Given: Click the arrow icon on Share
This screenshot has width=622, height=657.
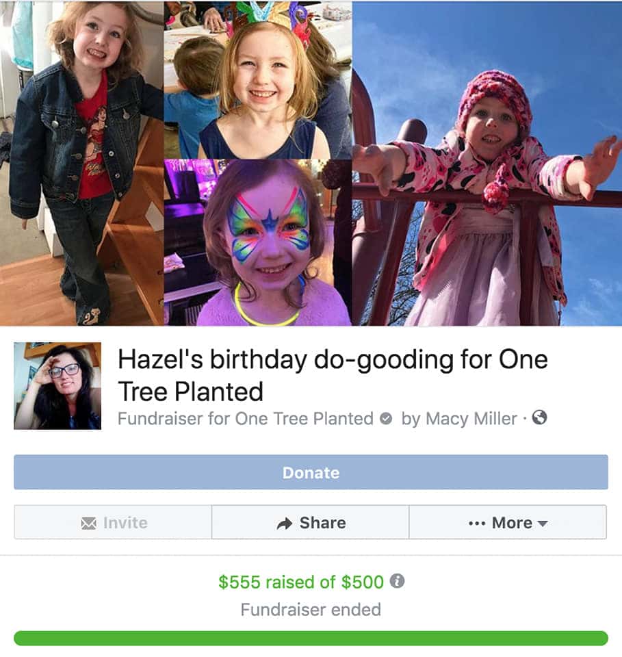Looking at the screenshot, I should tap(284, 524).
